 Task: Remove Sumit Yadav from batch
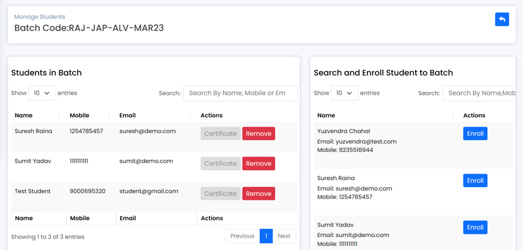point(258,163)
